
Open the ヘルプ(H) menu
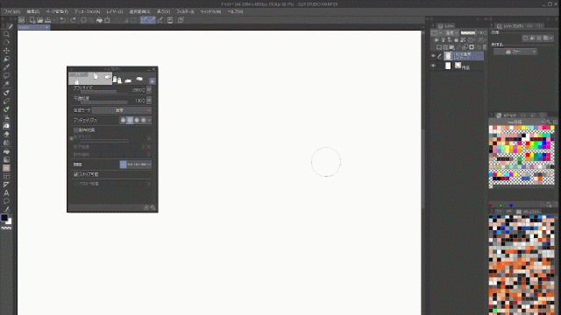(235, 11)
